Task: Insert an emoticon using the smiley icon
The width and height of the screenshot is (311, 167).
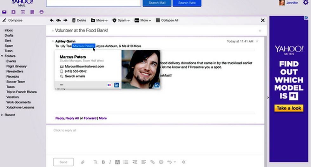Action: click(161, 162)
